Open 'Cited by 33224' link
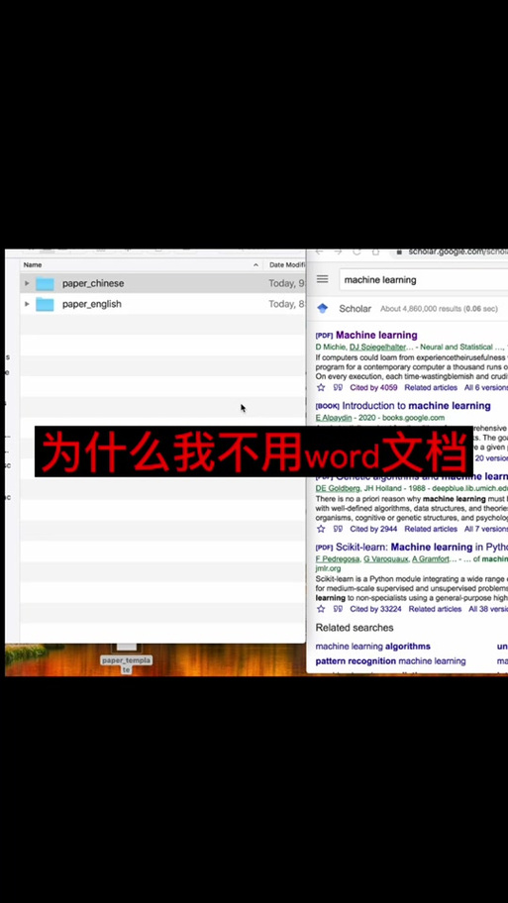Viewport: 508px width, 903px height. click(375, 609)
